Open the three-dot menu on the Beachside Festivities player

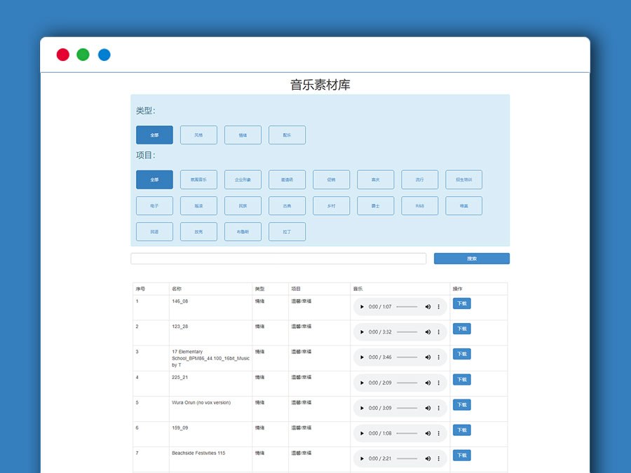pos(439,458)
